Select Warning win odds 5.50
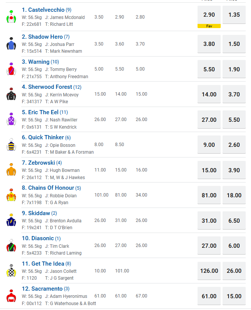This screenshot has width=251, height=310. pos(209,69)
